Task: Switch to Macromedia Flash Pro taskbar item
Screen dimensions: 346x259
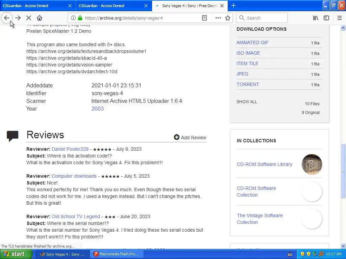Action: point(117,254)
